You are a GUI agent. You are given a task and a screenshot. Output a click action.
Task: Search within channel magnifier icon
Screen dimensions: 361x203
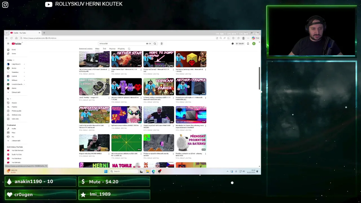[129, 49]
